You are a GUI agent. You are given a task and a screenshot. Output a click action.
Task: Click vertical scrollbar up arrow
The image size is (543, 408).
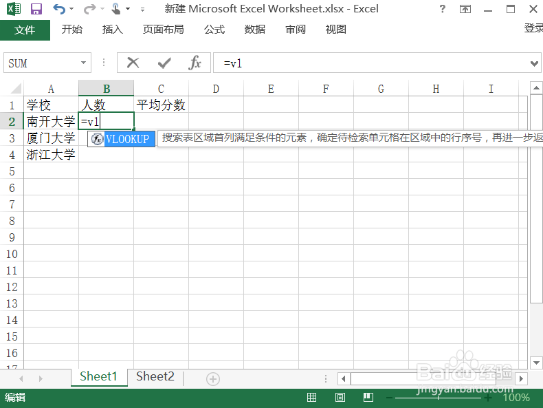pos(536,88)
